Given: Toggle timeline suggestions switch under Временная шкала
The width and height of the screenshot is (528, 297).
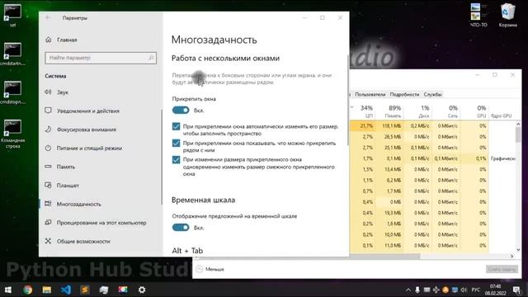Looking at the screenshot, I should (x=181, y=228).
